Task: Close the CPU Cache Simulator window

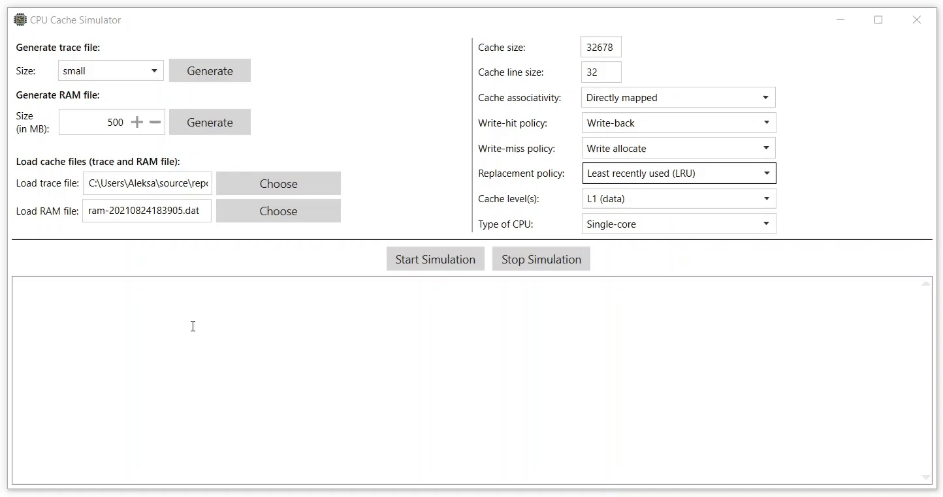Action: [x=916, y=20]
